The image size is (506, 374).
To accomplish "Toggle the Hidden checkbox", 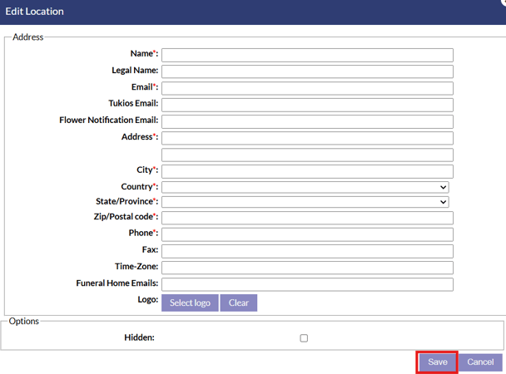I will coord(304,338).
